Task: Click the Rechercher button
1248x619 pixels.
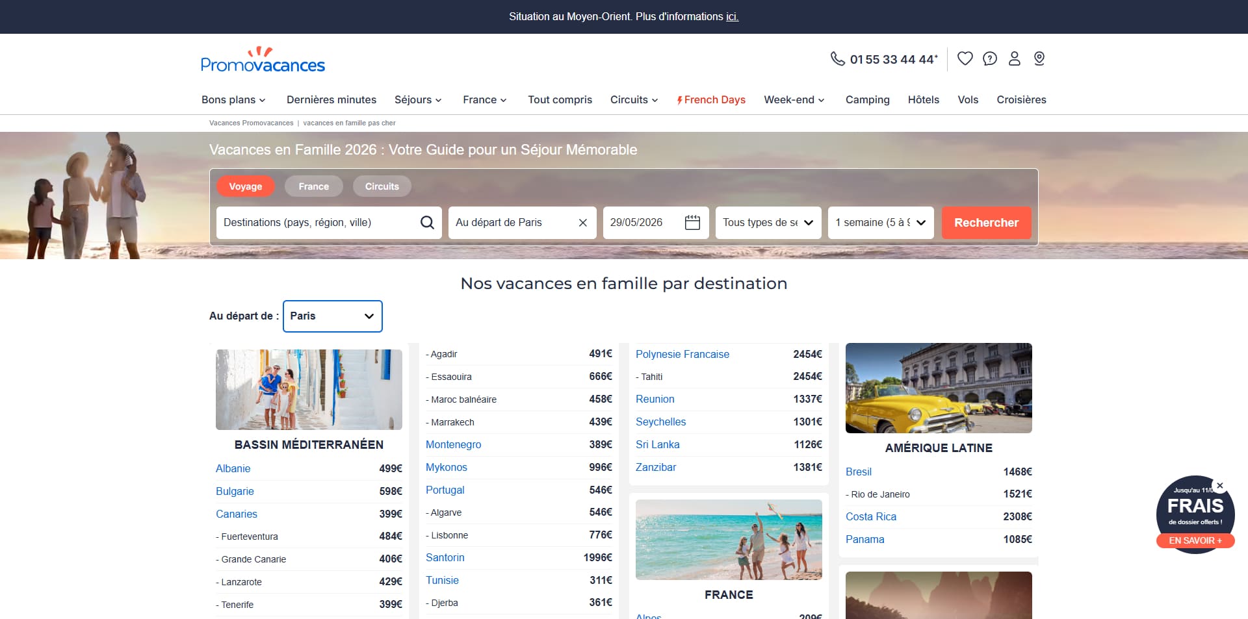Action: 986,223
